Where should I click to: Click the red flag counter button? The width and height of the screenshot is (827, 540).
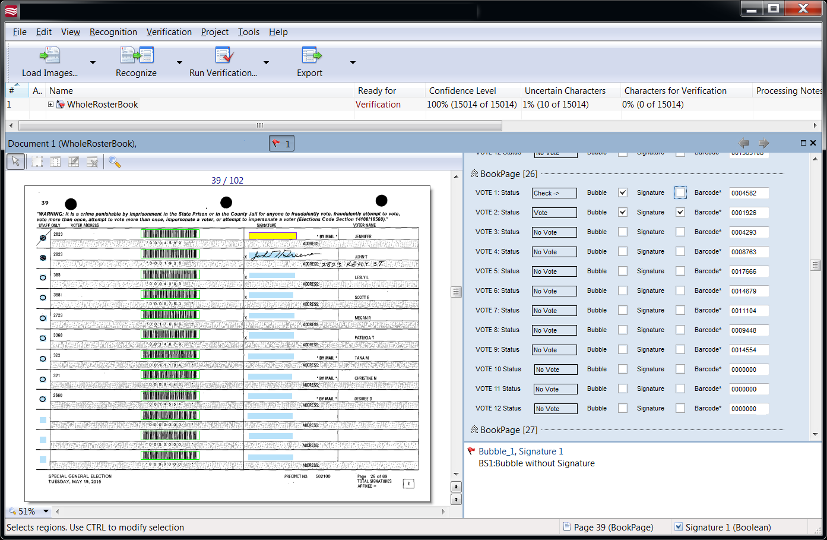pos(281,144)
